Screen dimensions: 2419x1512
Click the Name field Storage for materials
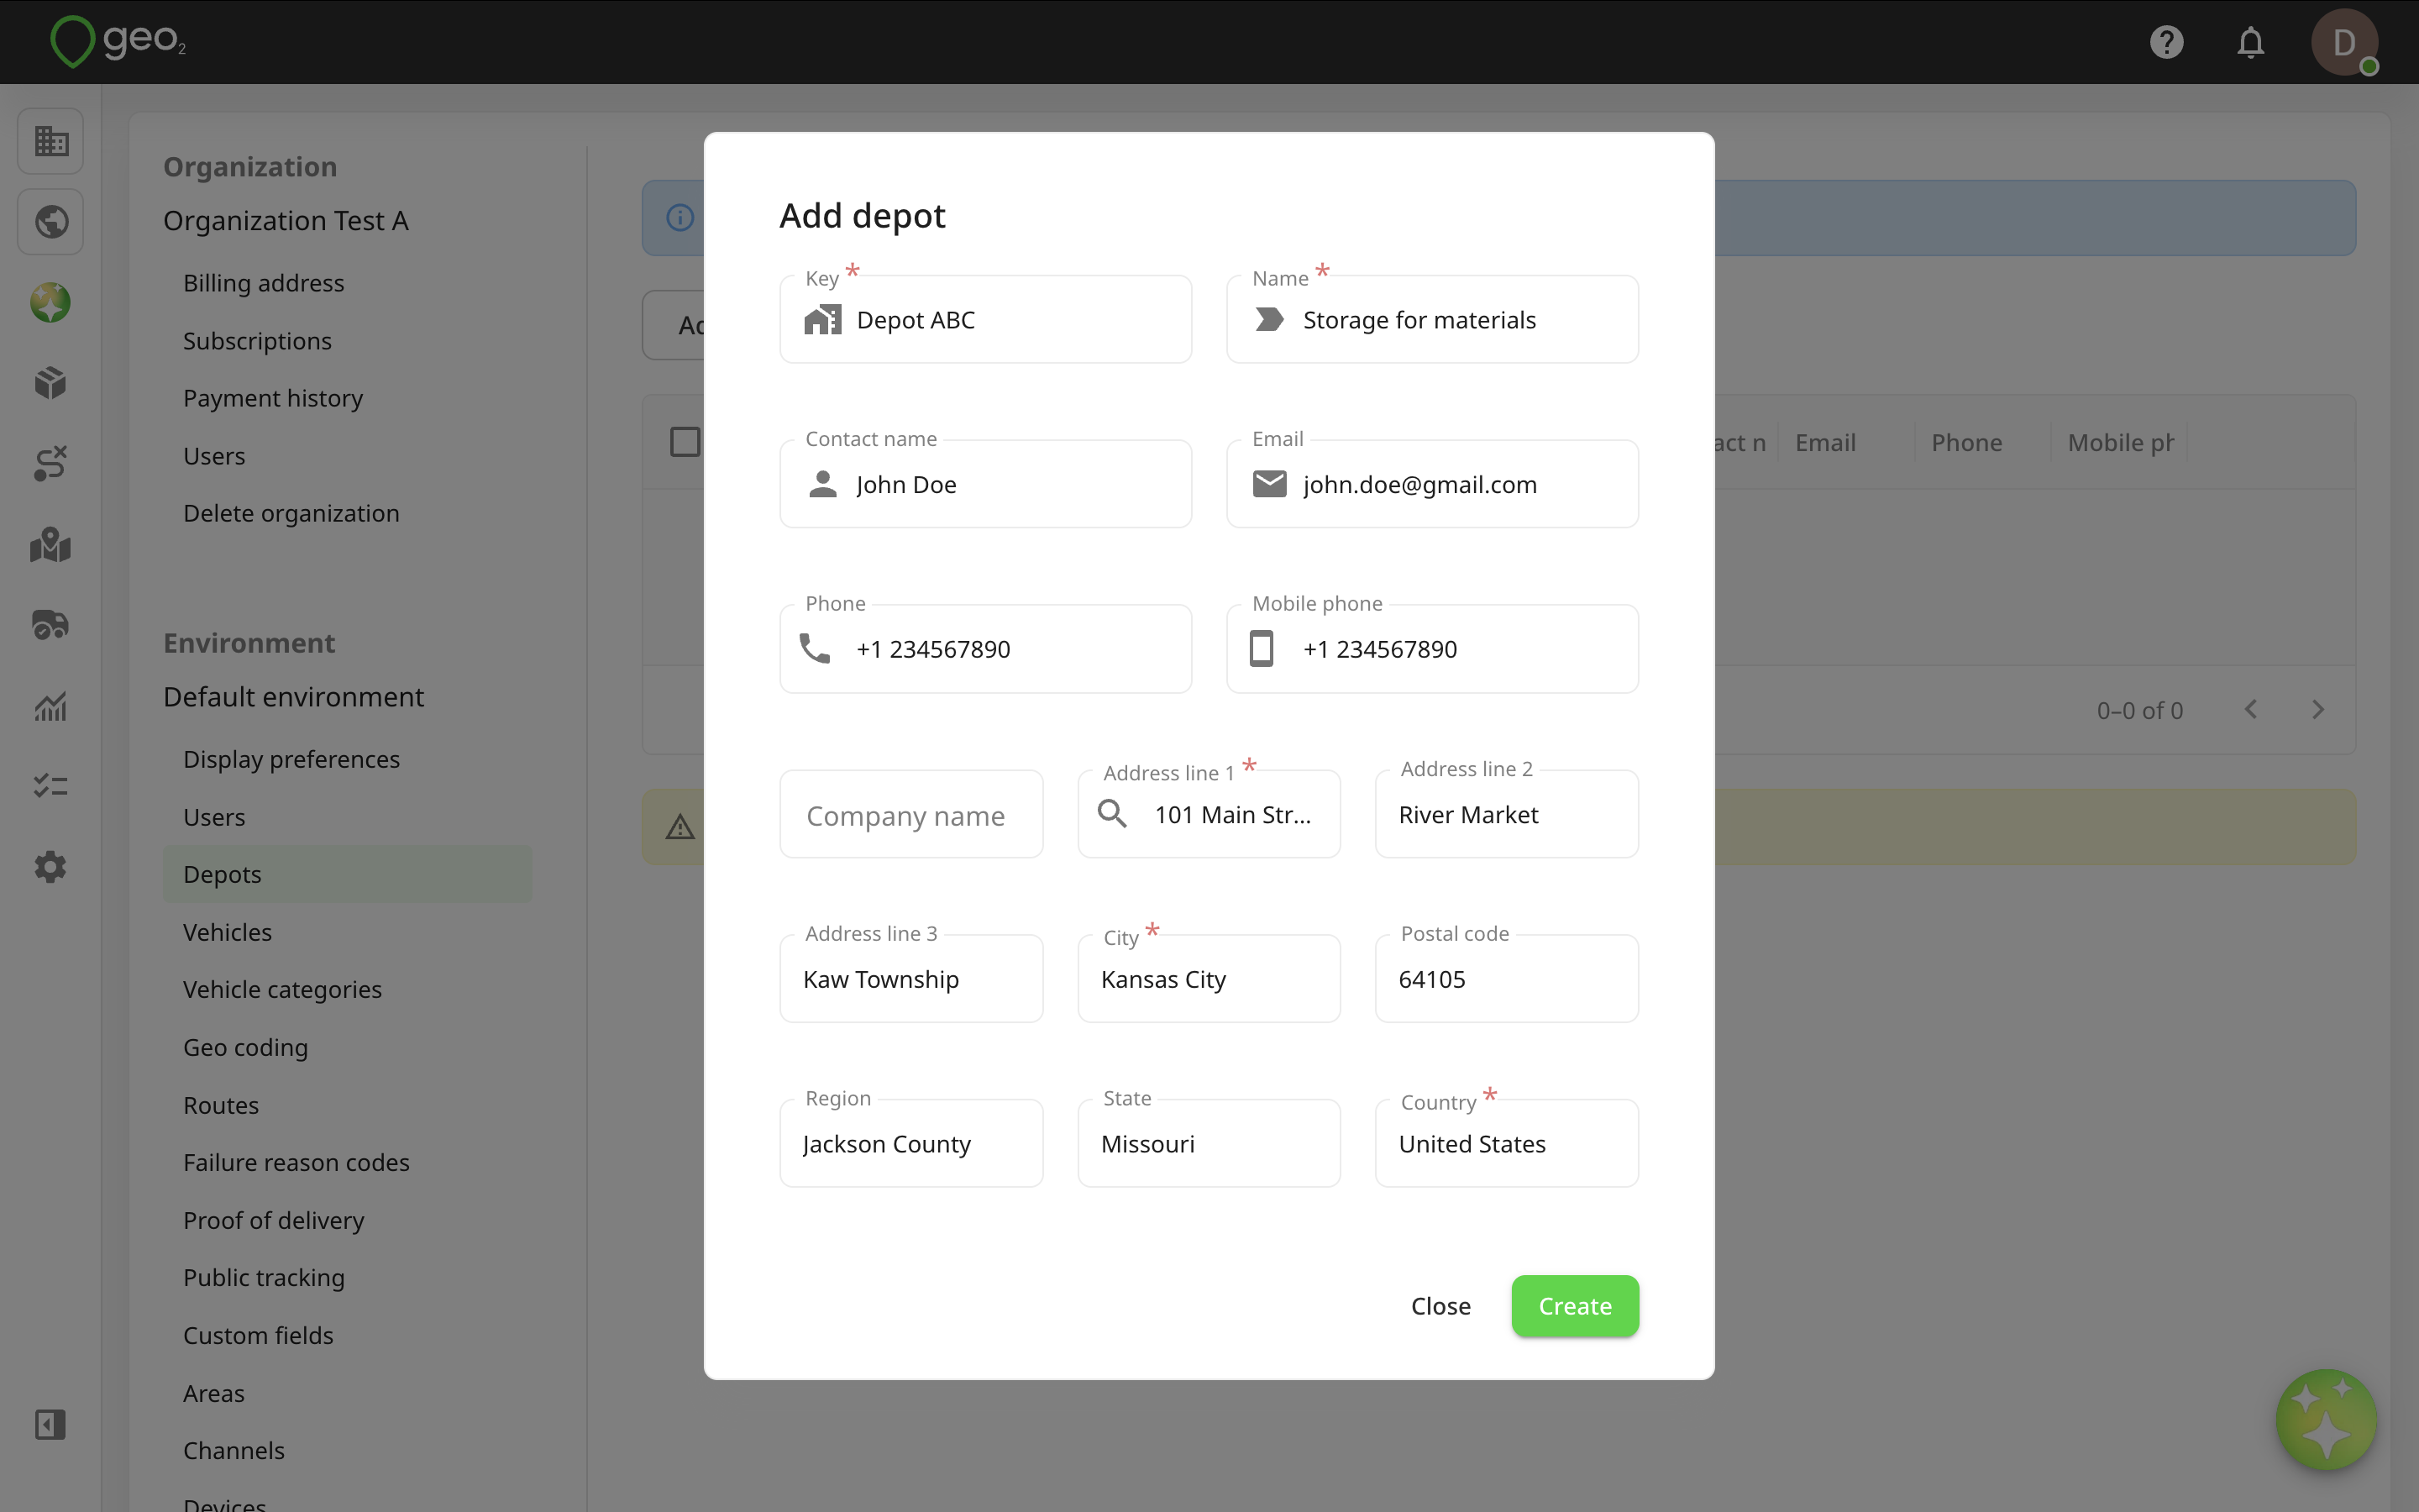[x=1432, y=319]
